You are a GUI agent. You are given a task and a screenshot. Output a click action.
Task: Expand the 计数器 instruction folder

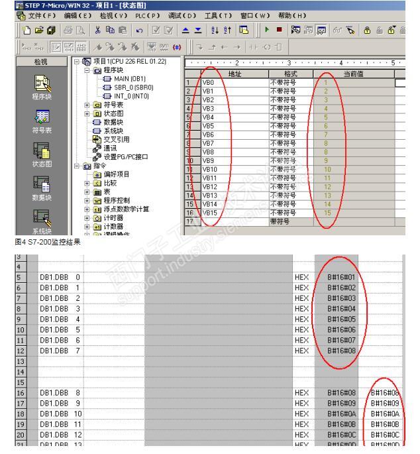coord(87,227)
